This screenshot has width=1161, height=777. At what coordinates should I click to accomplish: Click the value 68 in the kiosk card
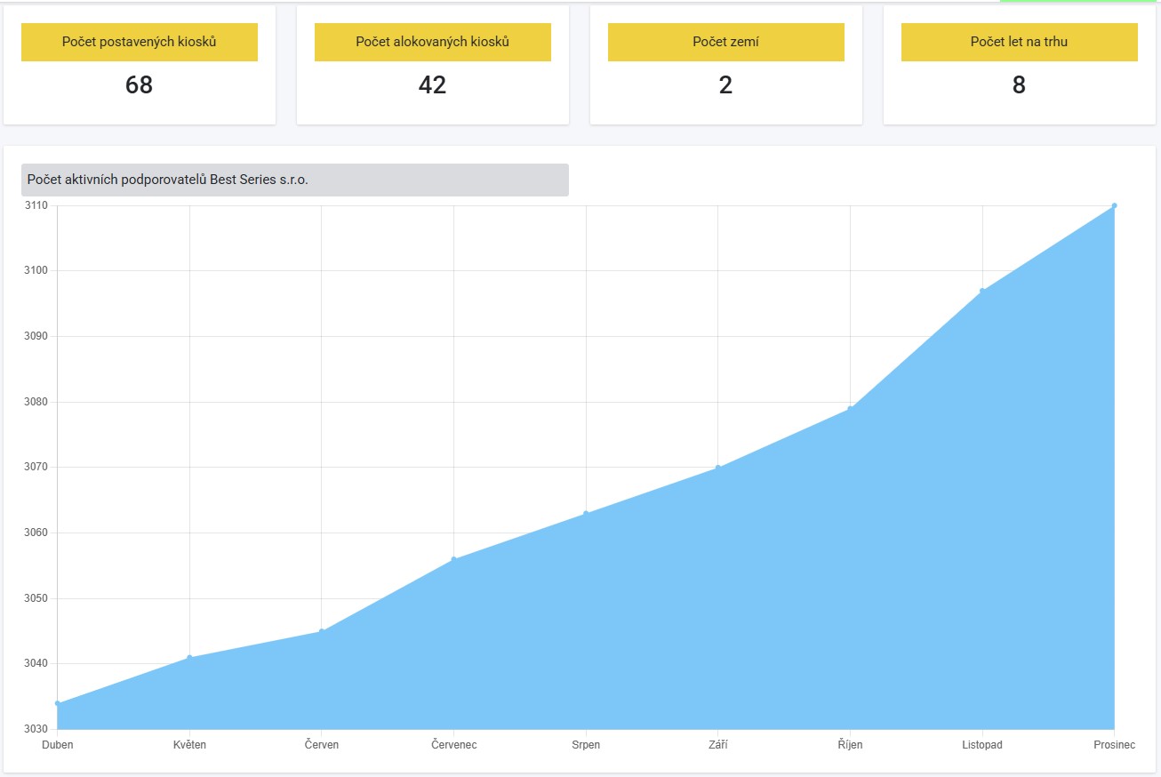pyautogui.click(x=140, y=85)
